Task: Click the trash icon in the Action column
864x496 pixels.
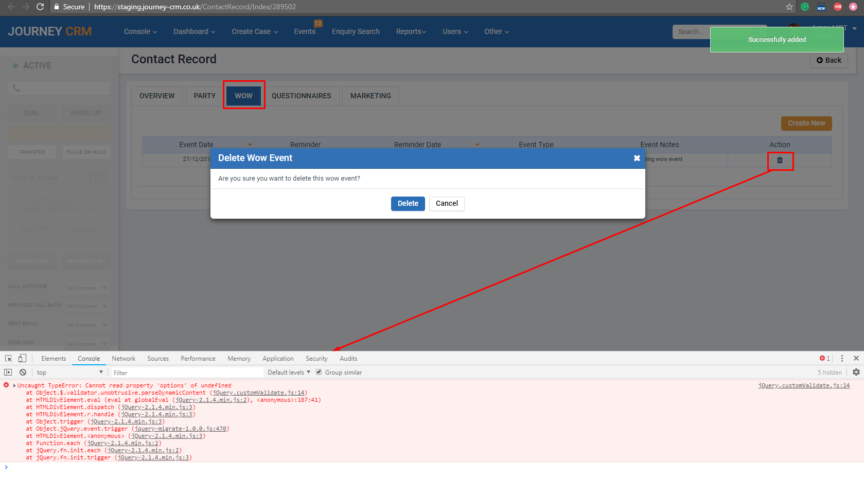Action: [x=780, y=160]
